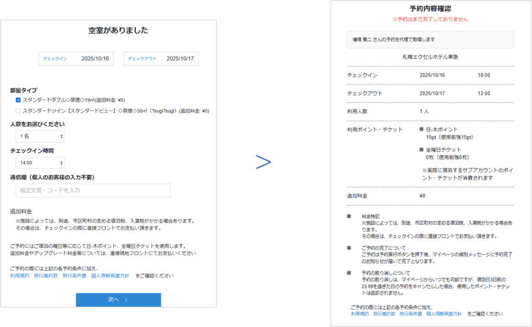Open 旅行業約款 link in the 予約内容確認 panel
Screen dimensions: 532x327
(x=384, y=314)
